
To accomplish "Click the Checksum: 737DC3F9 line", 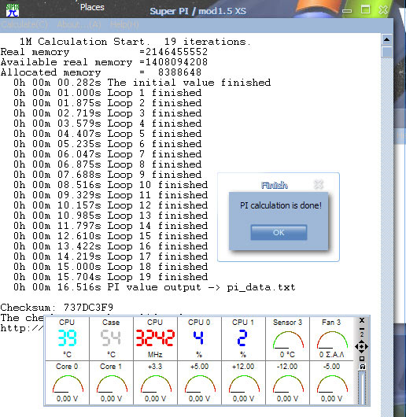I will (57, 308).
